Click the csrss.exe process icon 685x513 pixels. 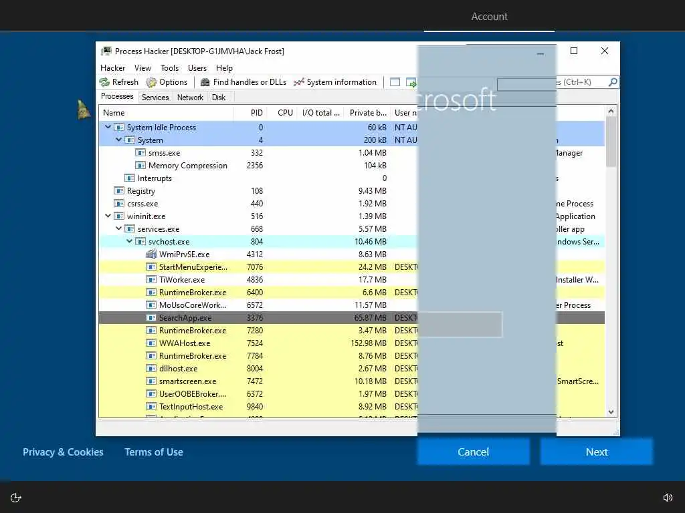coord(119,203)
